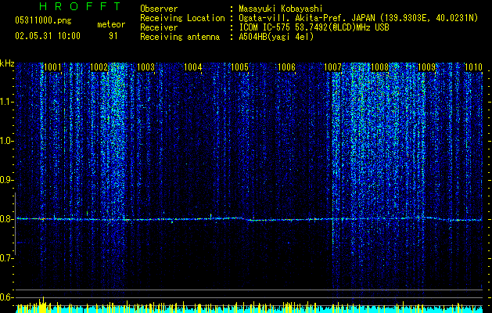The height and width of the screenshot is (313, 492).
Task: Click the Observer label
Action: pos(159,9)
